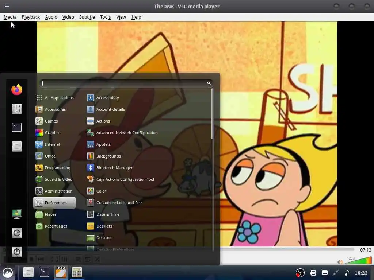Click the OBS Studio tray icon
Screen dimensions: 374x280
coord(300,273)
